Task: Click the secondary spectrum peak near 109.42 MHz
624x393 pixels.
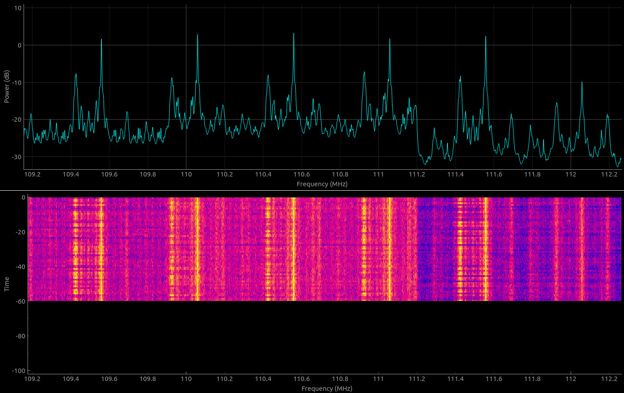Action: pos(76,74)
